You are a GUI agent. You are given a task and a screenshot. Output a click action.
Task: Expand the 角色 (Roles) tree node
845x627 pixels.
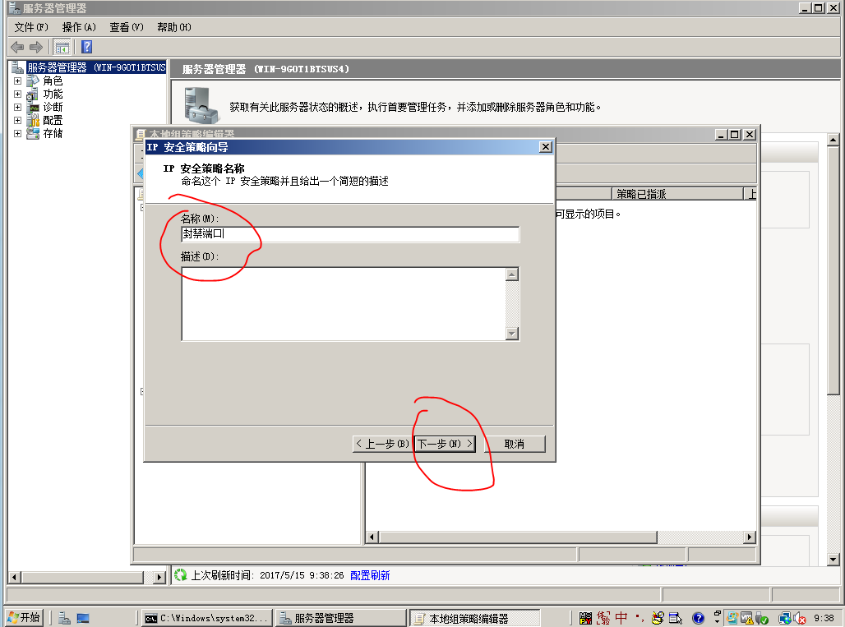point(17,81)
